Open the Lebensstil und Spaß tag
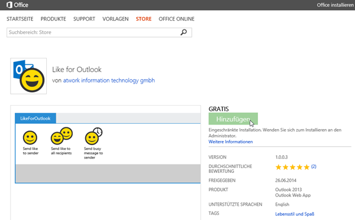355x220 pixels. (295, 214)
